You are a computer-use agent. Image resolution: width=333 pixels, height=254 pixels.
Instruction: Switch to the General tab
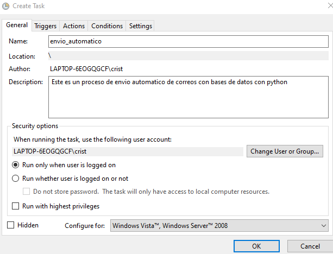pos(17,25)
